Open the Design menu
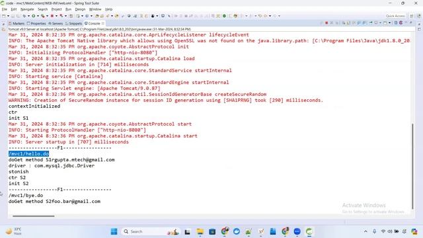The width and height of the screenshot is (423, 238). 80,9
